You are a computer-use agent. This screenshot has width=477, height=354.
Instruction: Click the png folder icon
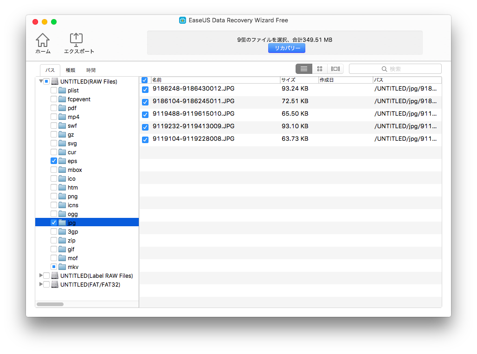click(x=62, y=197)
